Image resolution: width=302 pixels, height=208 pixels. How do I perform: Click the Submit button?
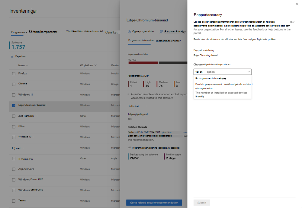pyautogui.click(x=202, y=203)
